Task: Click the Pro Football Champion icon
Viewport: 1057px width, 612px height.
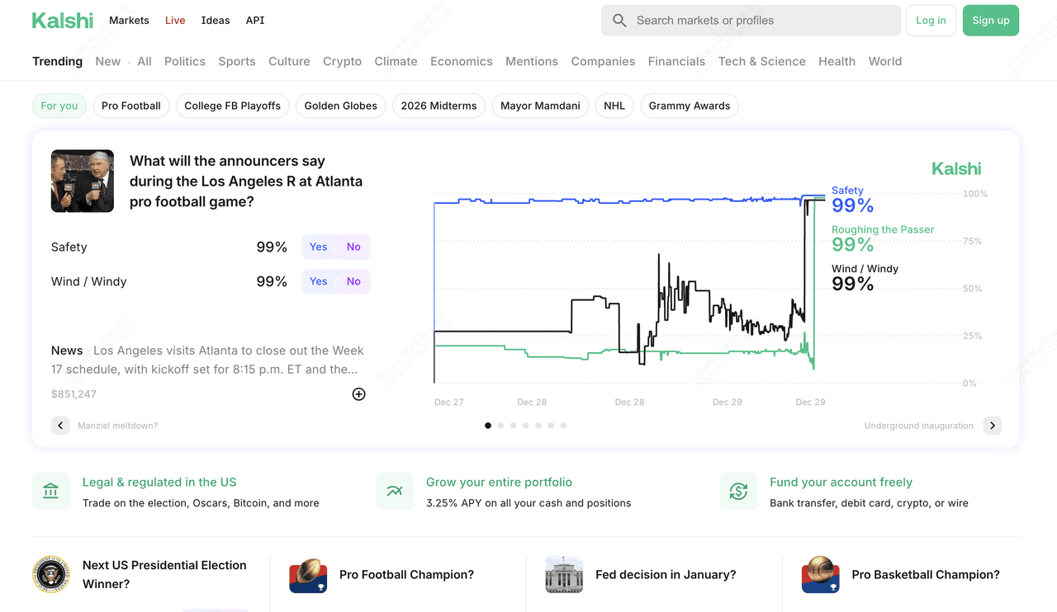Action: 308,575
